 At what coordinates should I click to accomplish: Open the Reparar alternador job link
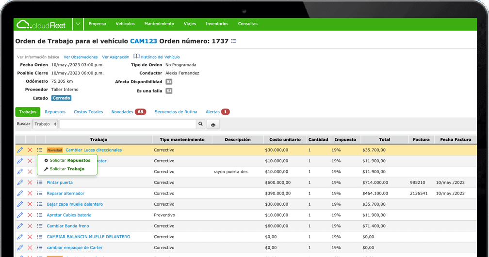click(x=65, y=193)
